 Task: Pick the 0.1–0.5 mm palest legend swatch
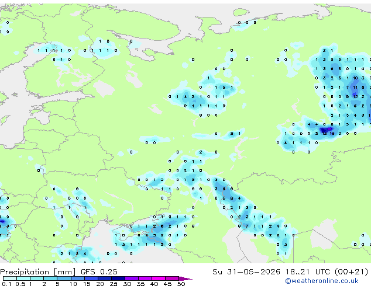click(10, 278)
